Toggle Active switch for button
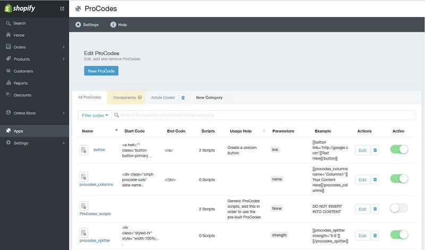Viewport: 425px width, 250px height. point(399,149)
